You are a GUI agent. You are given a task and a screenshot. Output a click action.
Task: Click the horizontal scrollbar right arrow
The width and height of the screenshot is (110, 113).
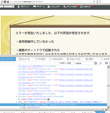point(106,109)
